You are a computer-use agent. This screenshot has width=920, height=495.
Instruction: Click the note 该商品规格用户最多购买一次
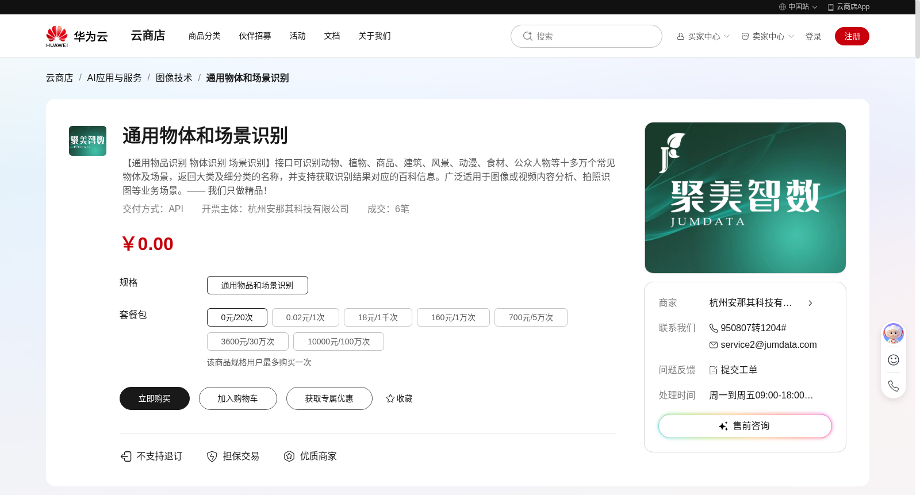click(259, 363)
